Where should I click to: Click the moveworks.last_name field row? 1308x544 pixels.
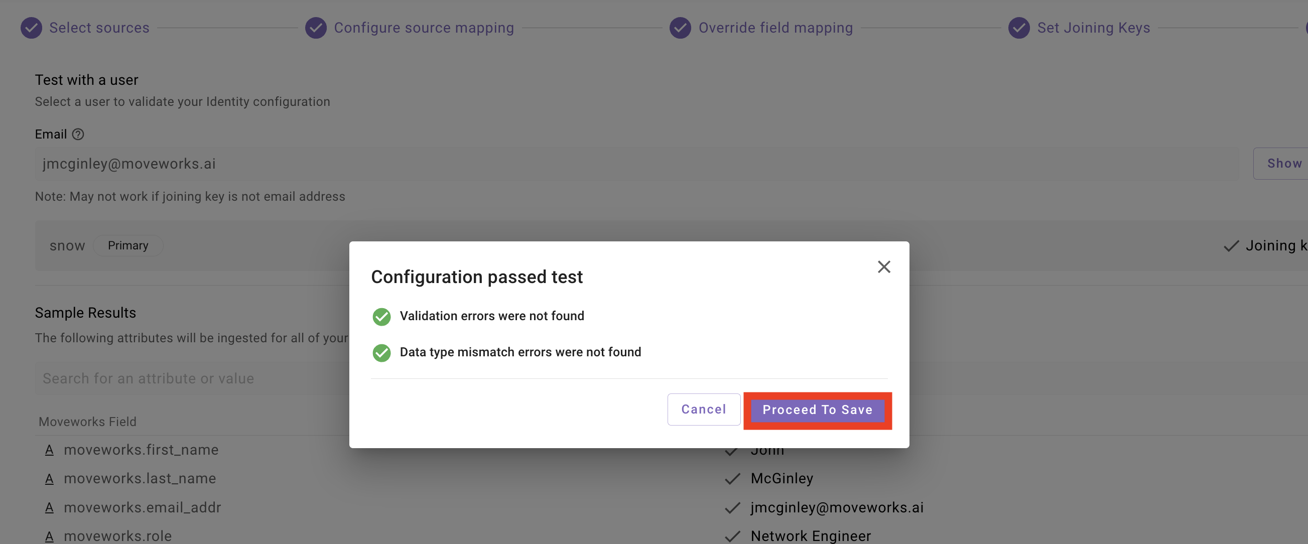click(x=671, y=479)
